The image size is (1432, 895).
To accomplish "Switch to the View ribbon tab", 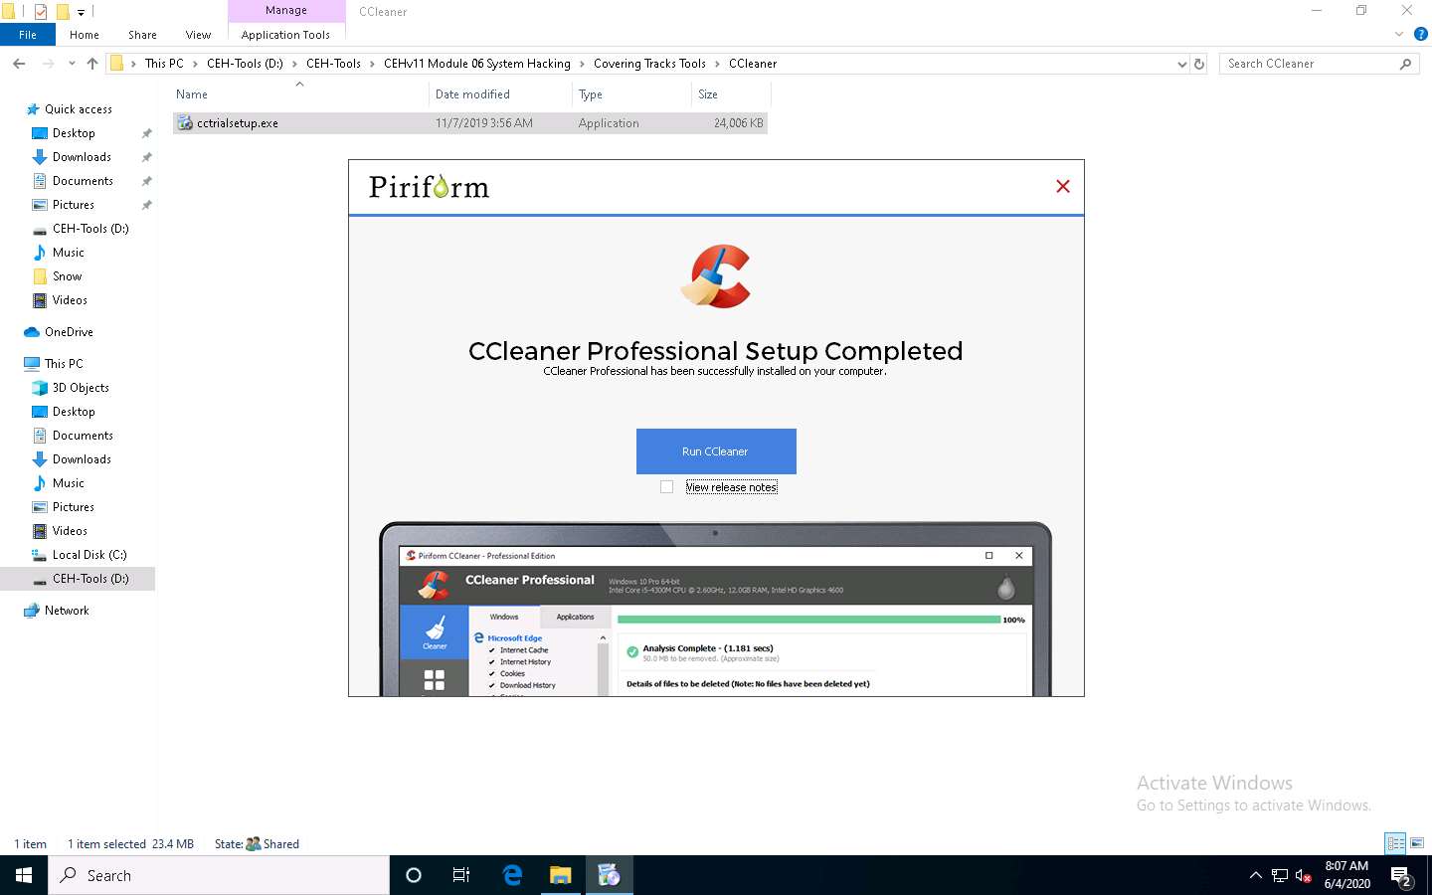I will [198, 35].
